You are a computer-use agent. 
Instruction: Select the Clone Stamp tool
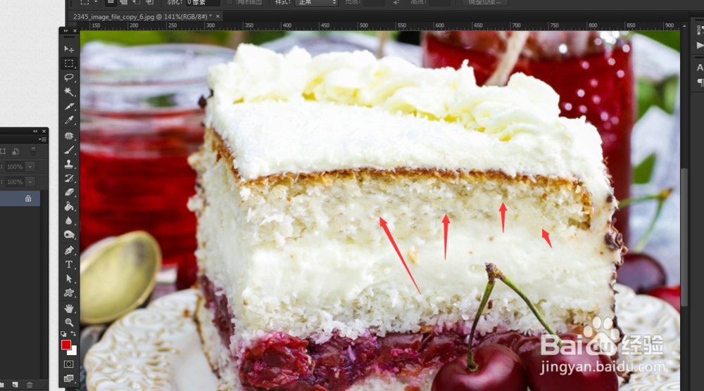point(69,164)
